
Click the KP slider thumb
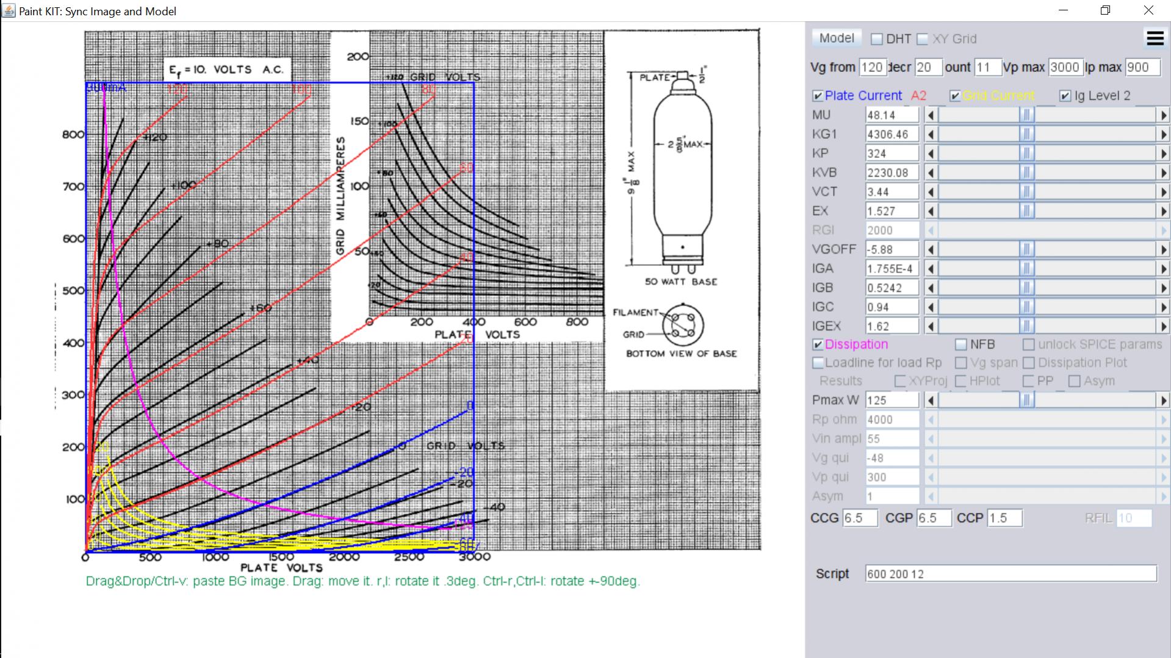click(1026, 154)
